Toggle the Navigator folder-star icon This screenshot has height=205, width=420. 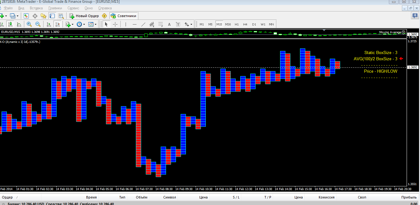(44, 16)
